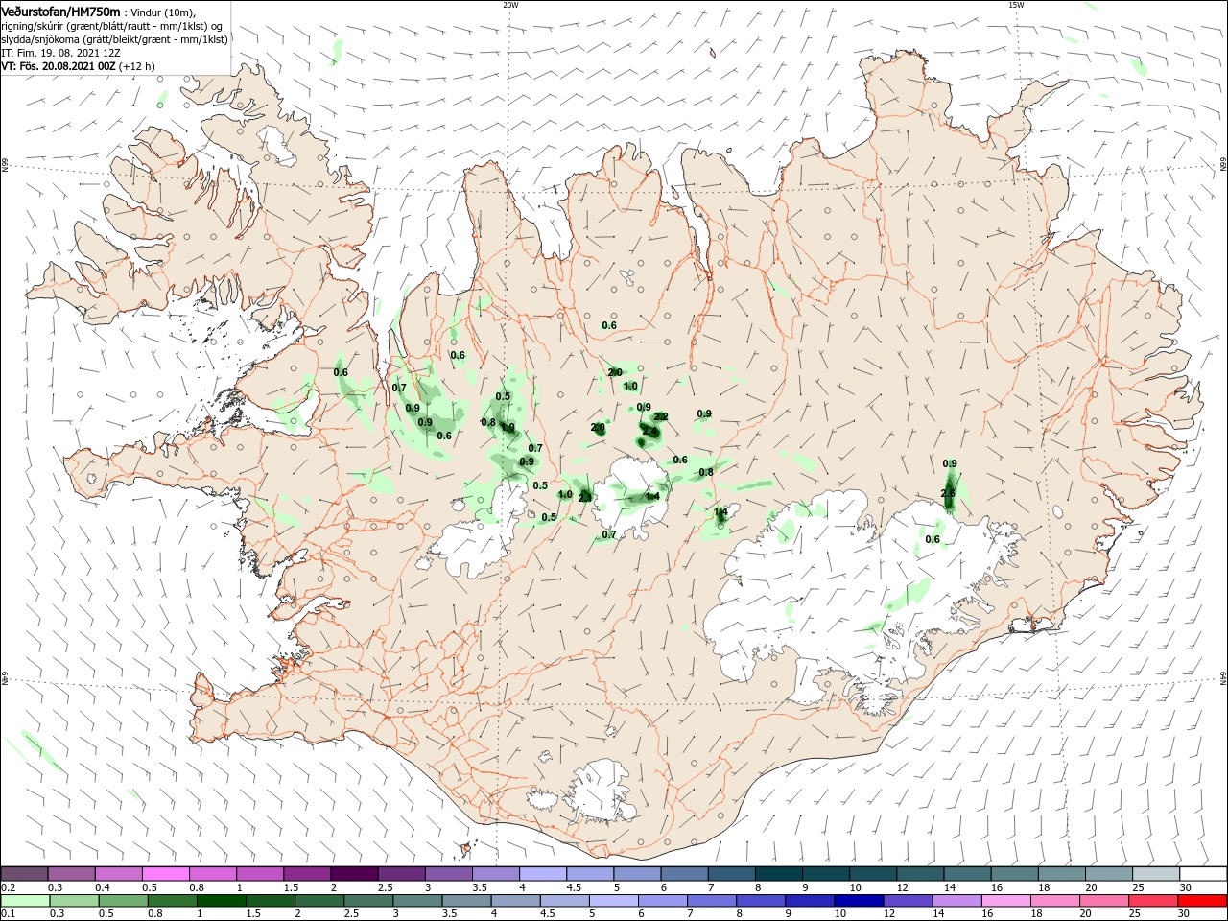Click the map title 'Veðurstofan/HM750m'
This screenshot has width=1228, height=921.
[60, 11]
